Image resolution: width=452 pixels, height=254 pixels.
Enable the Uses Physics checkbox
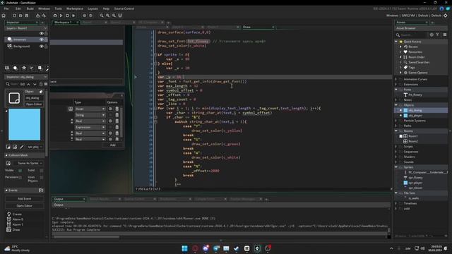pos(42,177)
